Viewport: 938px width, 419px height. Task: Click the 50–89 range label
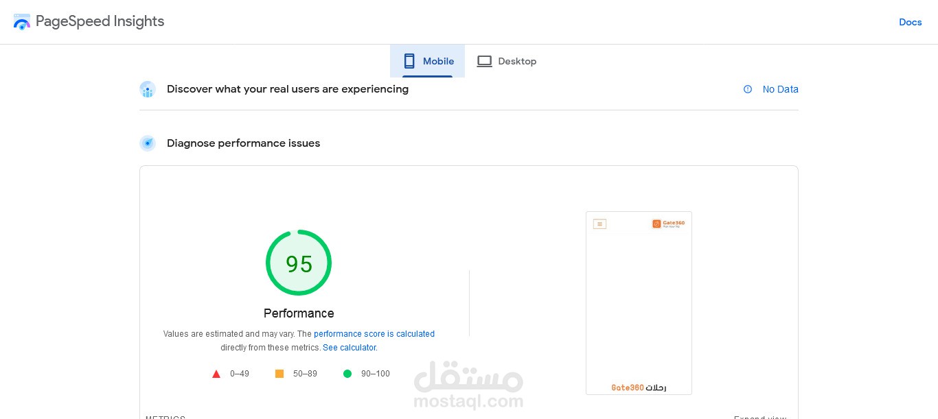(305, 374)
